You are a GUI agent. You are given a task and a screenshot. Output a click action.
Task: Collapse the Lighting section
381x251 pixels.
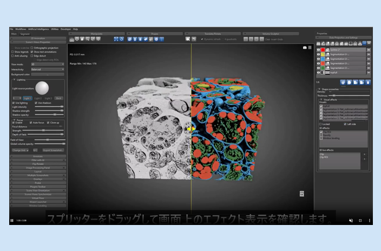15,79
